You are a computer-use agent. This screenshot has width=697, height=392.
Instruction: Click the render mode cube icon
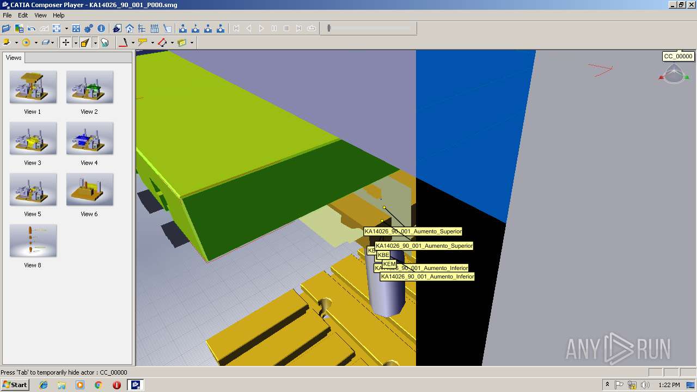pyautogui.click(x=7, y=42)
